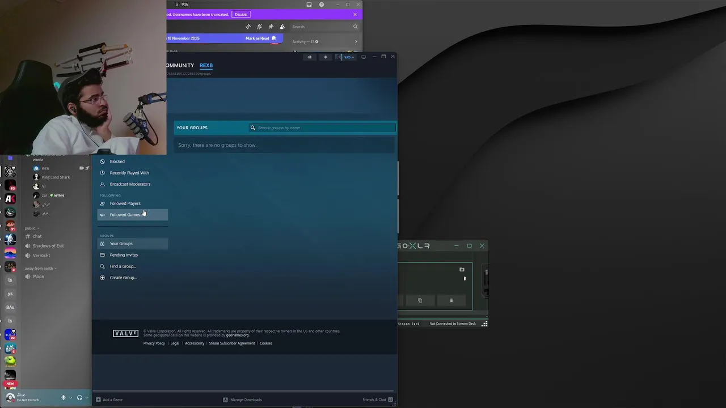Open Discord threads icon in channel header
The image size is (726, 408).
248,27
